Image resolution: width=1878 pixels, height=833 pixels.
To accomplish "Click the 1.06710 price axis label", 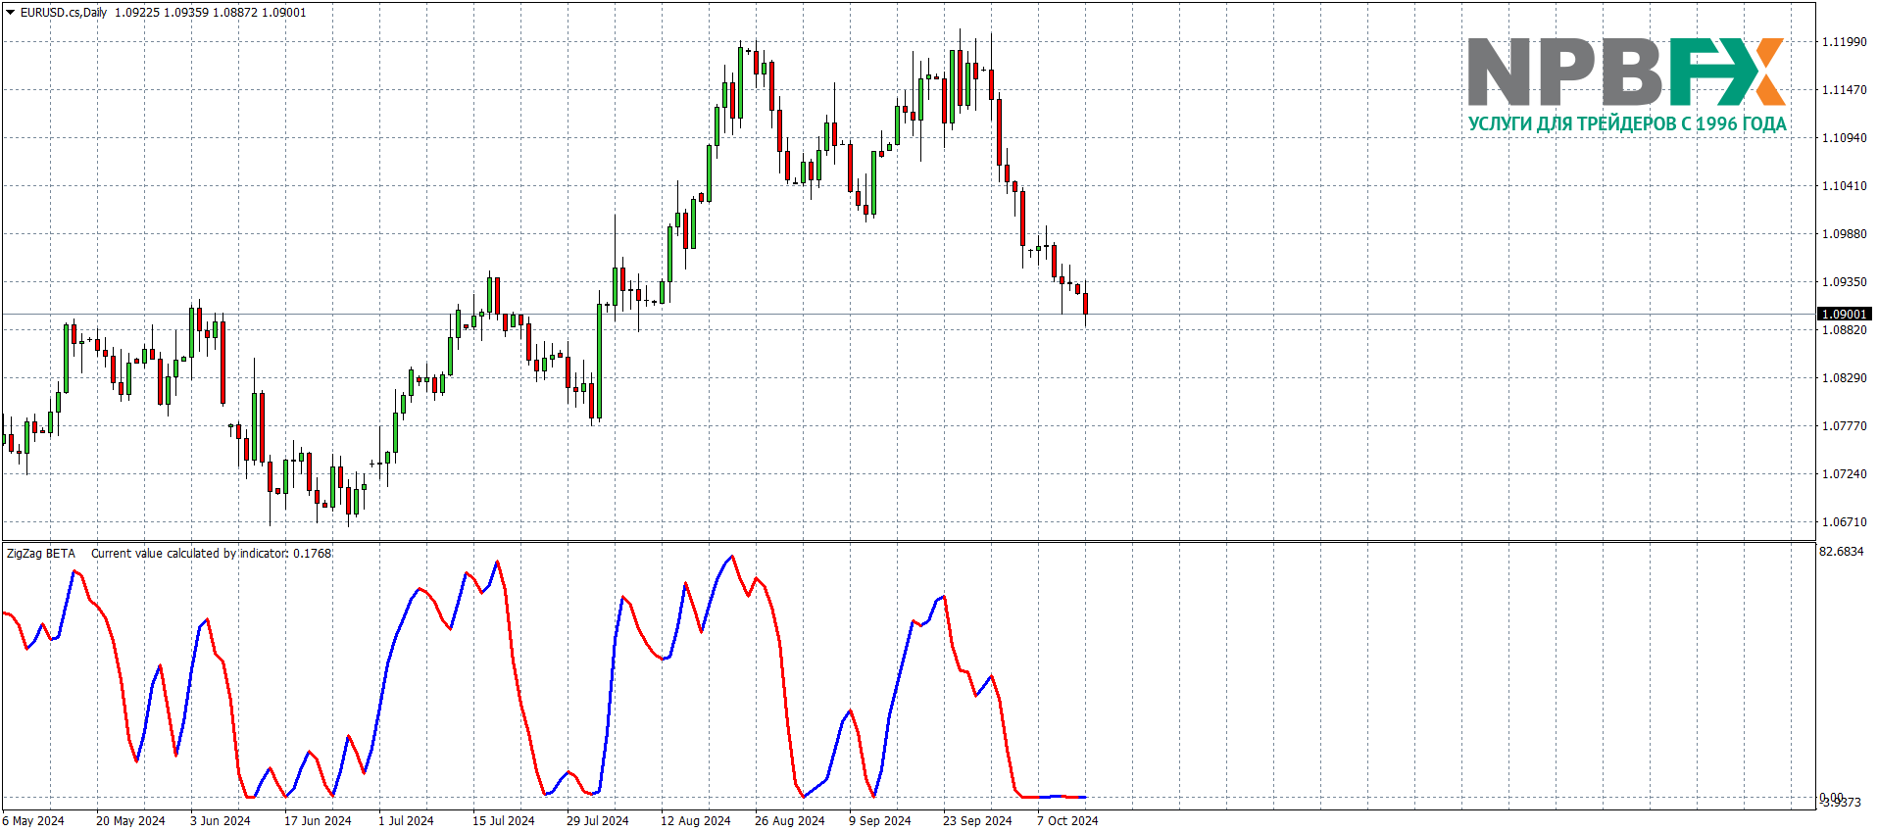I will [x=1844, y=522].
